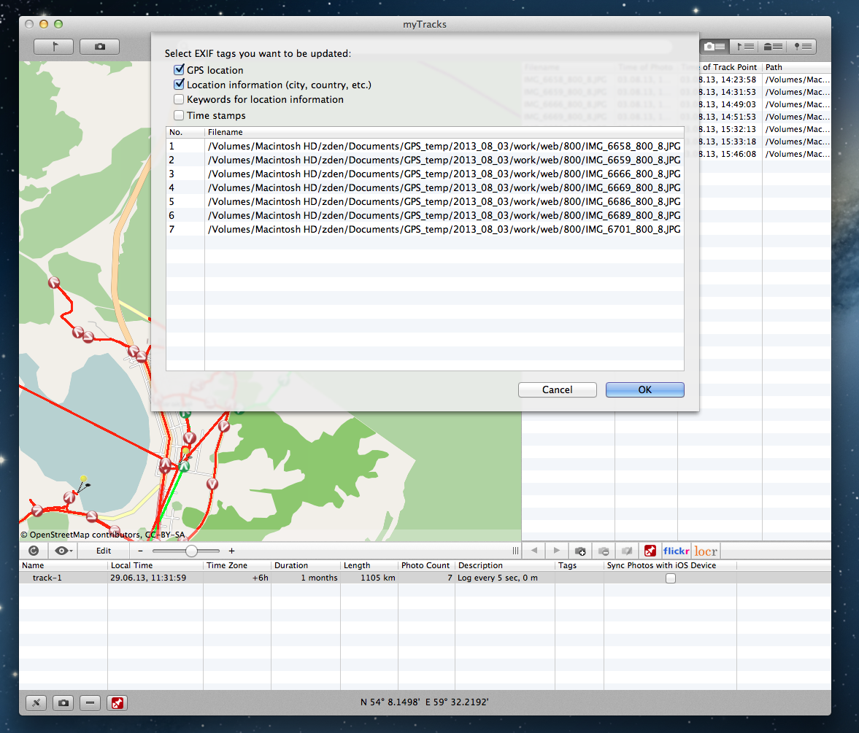
Task: Select the track-1 row
Action: click(425, 578)
